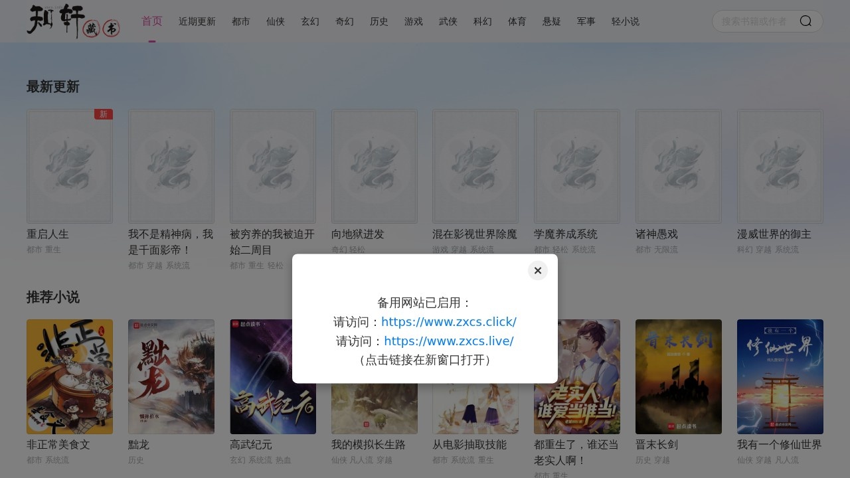Open the zxcs.live backup link
Screen dimensions: 850x478
(448, 341)
